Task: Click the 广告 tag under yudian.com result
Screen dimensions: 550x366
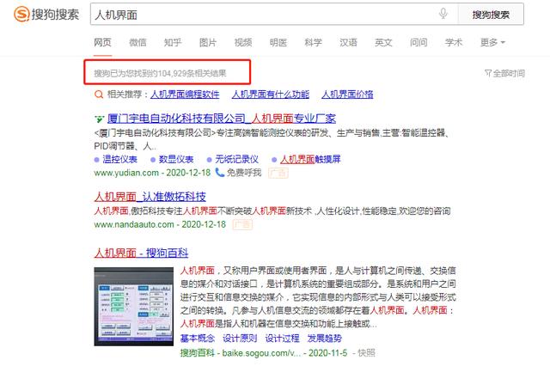Action: tap(278, 173)
